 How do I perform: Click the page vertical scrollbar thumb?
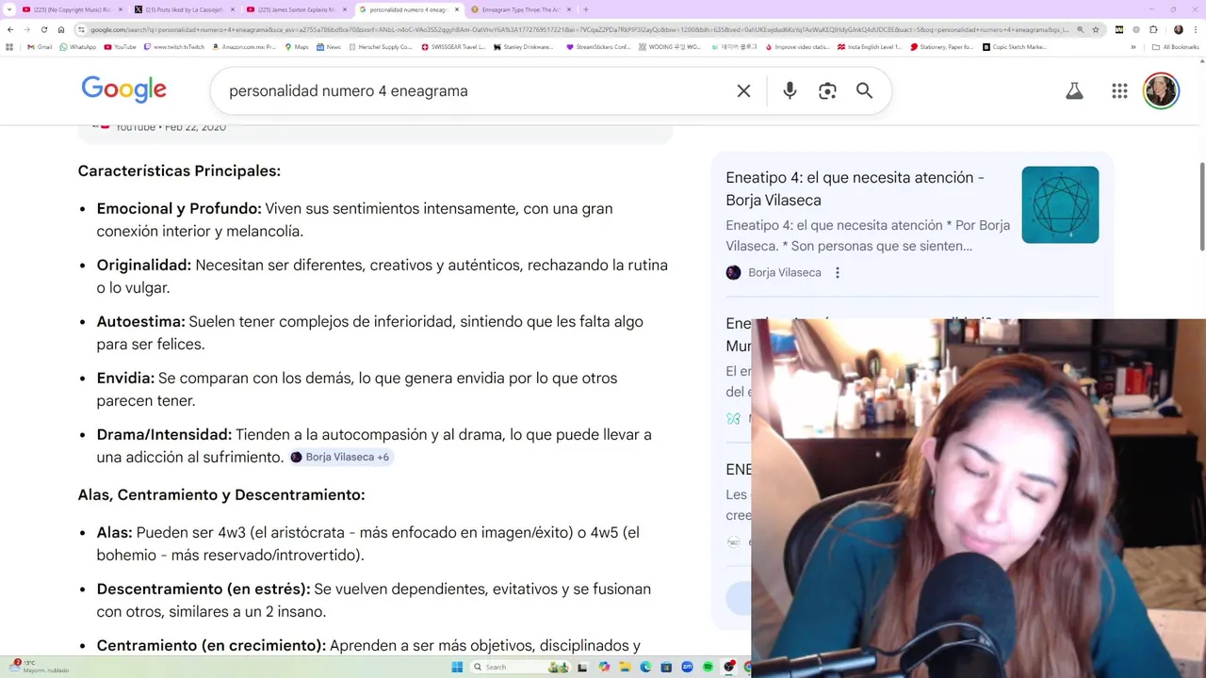[1201, 205]
